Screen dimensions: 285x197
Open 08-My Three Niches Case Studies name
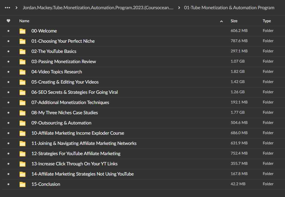pos(65,113)
